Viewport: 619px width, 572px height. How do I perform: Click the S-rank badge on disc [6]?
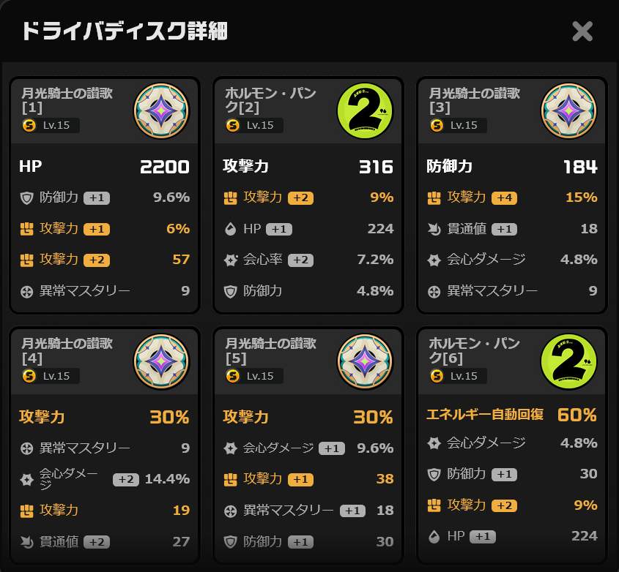[437, 376]
